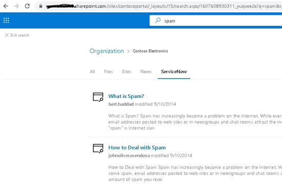This screenshot has height=195, width=282.
Task: Click Contoso Electronics breadcrumb
Action: 150,51
